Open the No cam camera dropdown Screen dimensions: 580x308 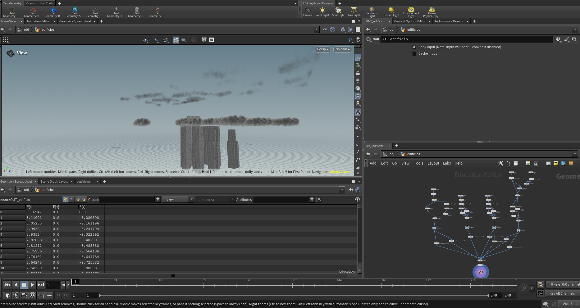342,49
